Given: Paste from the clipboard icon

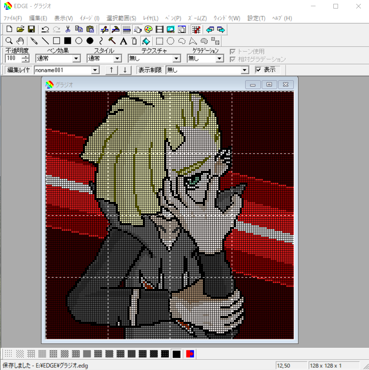Looking at the screenshot, I should (x=90, y=29).
